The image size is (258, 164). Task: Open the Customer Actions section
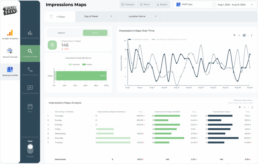coord(30,69)
